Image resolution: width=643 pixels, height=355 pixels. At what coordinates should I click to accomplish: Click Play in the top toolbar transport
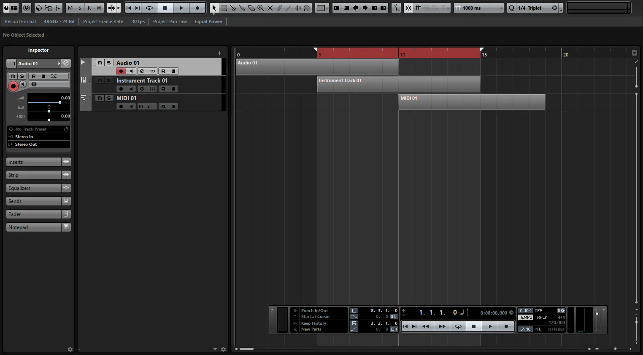[x=181, y=8]
